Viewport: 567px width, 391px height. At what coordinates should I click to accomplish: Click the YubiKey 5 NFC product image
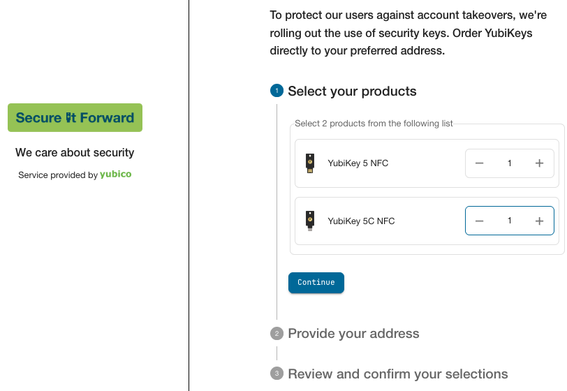pos(310,163)
